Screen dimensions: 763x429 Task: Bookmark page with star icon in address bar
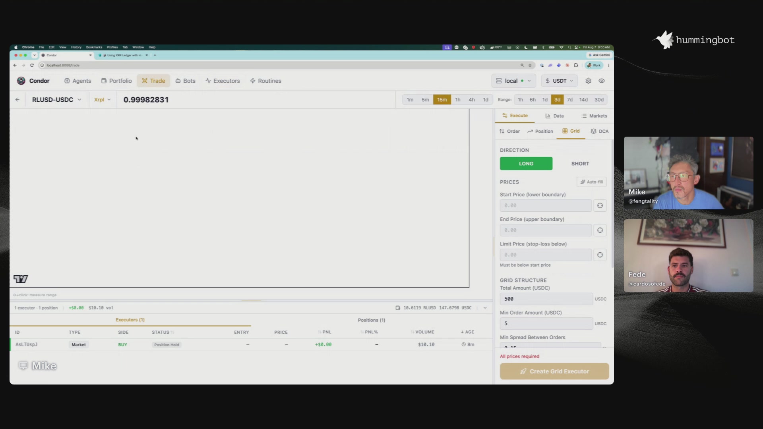[530, 65]
